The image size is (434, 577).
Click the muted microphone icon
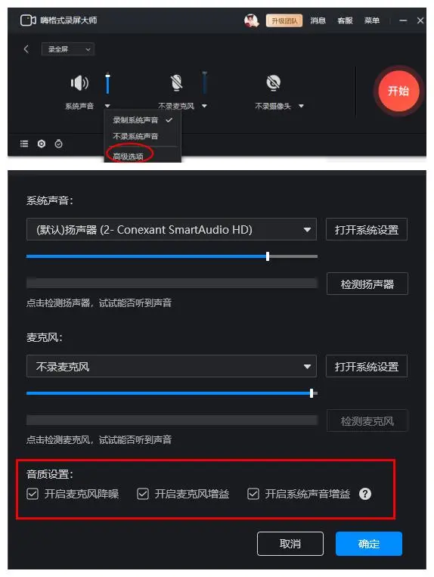[x=176, y=82]
